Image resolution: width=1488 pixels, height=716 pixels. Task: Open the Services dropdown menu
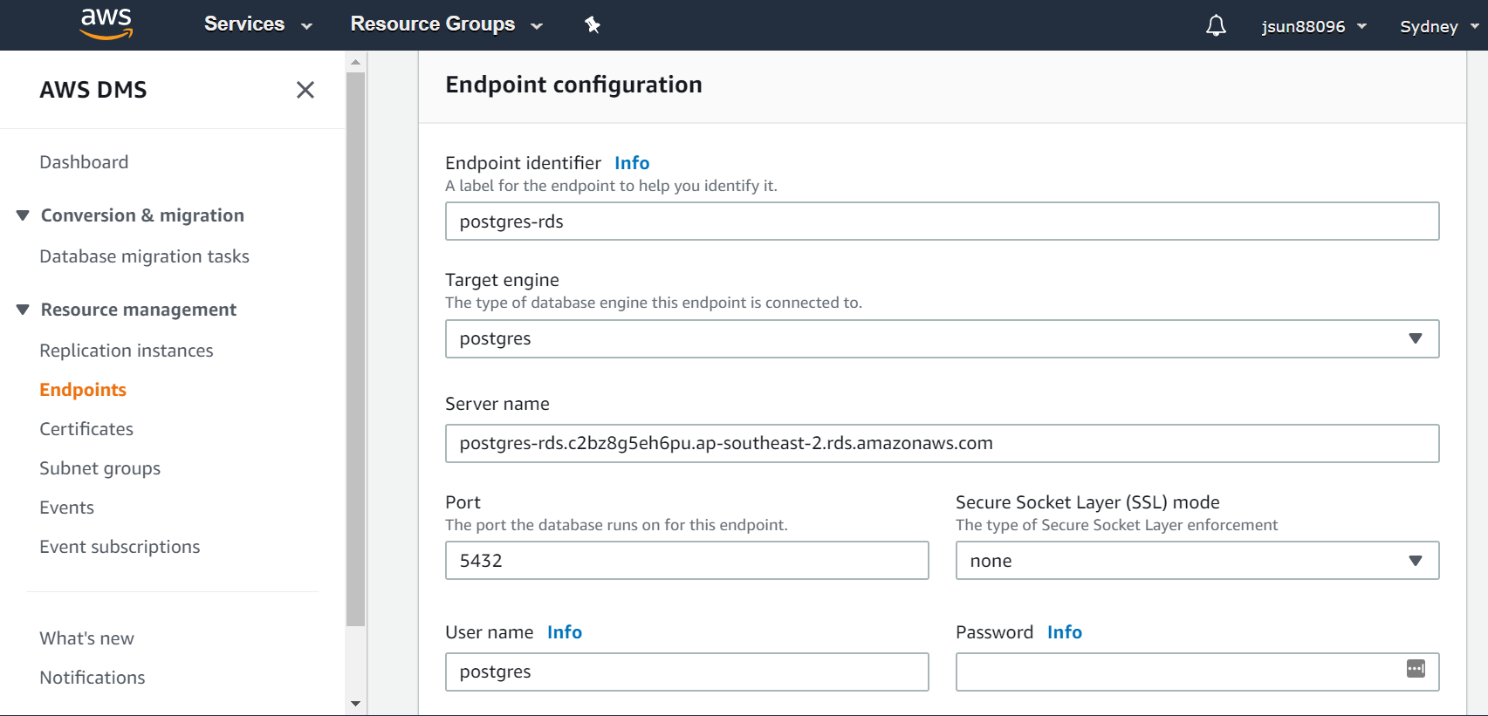click(x=257, y=24)
